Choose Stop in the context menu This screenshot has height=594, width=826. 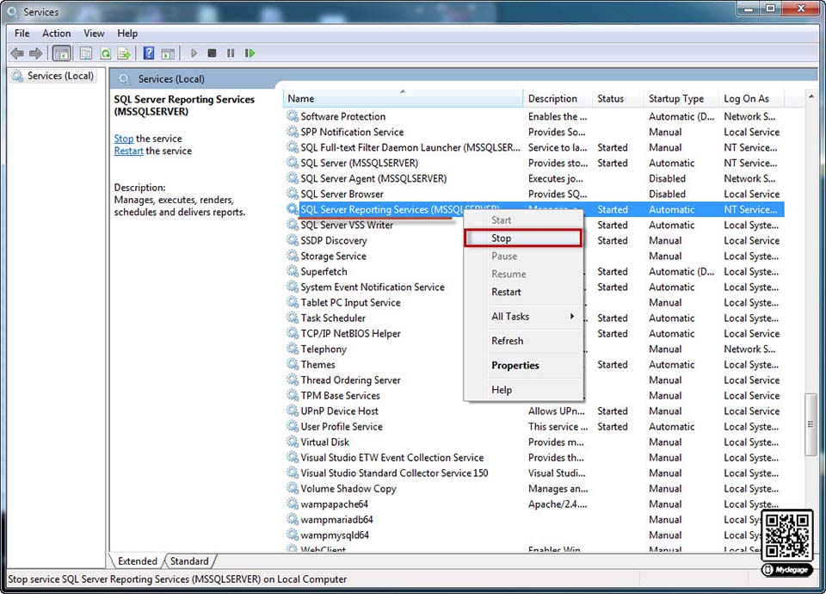tap(523, 238)
